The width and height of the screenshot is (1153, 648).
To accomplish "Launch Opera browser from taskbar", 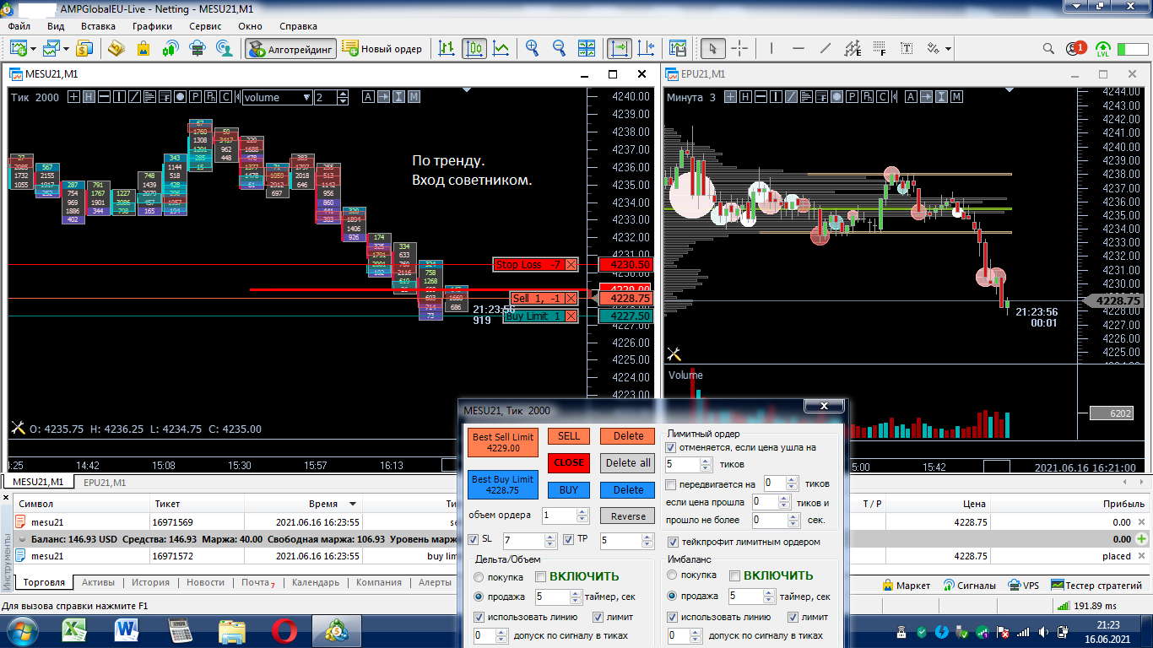I will (284, 630).
